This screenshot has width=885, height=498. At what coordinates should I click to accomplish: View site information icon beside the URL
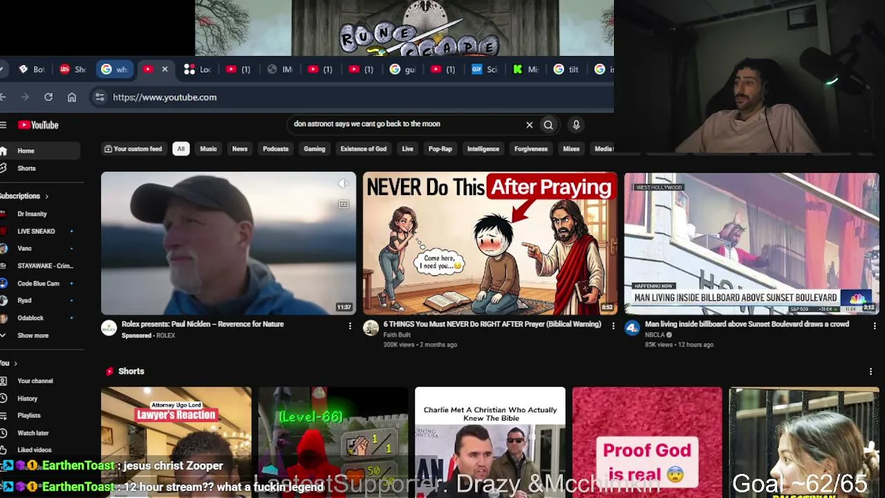point(100,98)
